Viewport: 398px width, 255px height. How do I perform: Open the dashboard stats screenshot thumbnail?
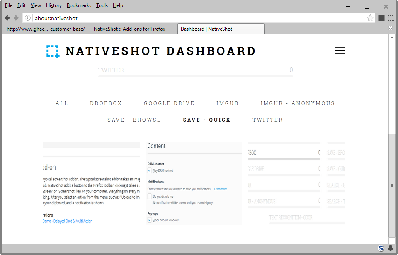pyautogui.click(x=296, y=183)
